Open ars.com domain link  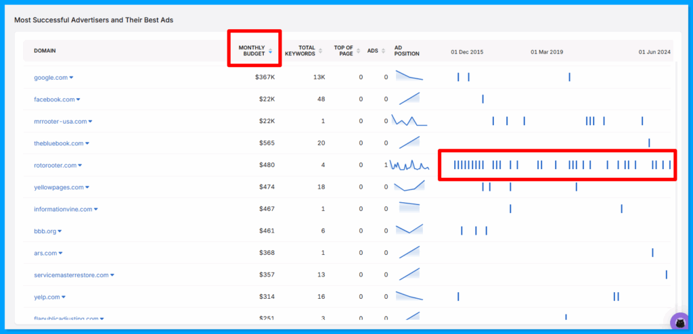pos(45,253)
